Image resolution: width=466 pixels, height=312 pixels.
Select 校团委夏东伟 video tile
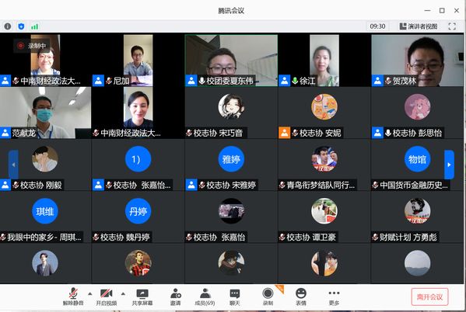point(232,61)
